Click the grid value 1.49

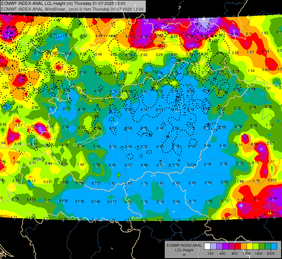(x=81, y=164)
